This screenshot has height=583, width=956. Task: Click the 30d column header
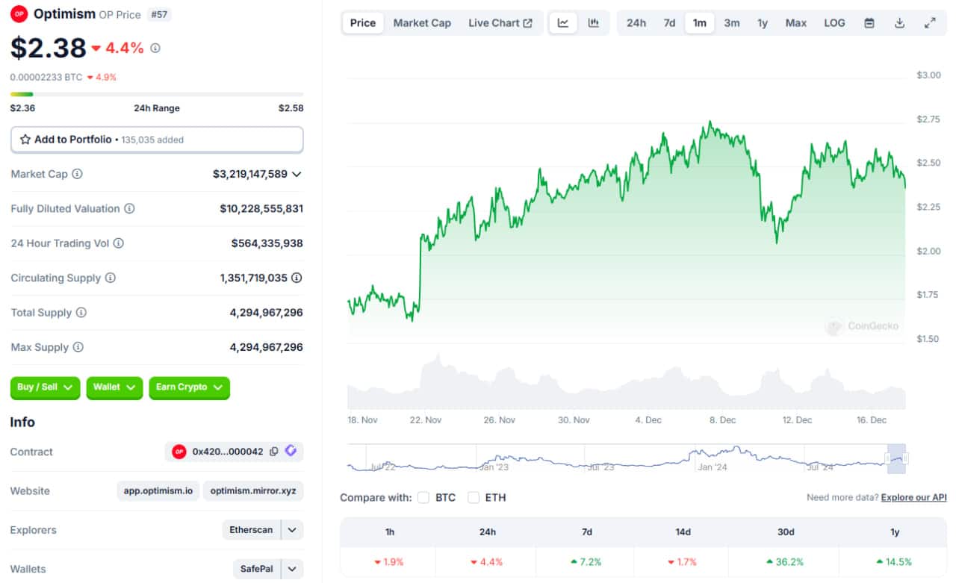[786, 532]
